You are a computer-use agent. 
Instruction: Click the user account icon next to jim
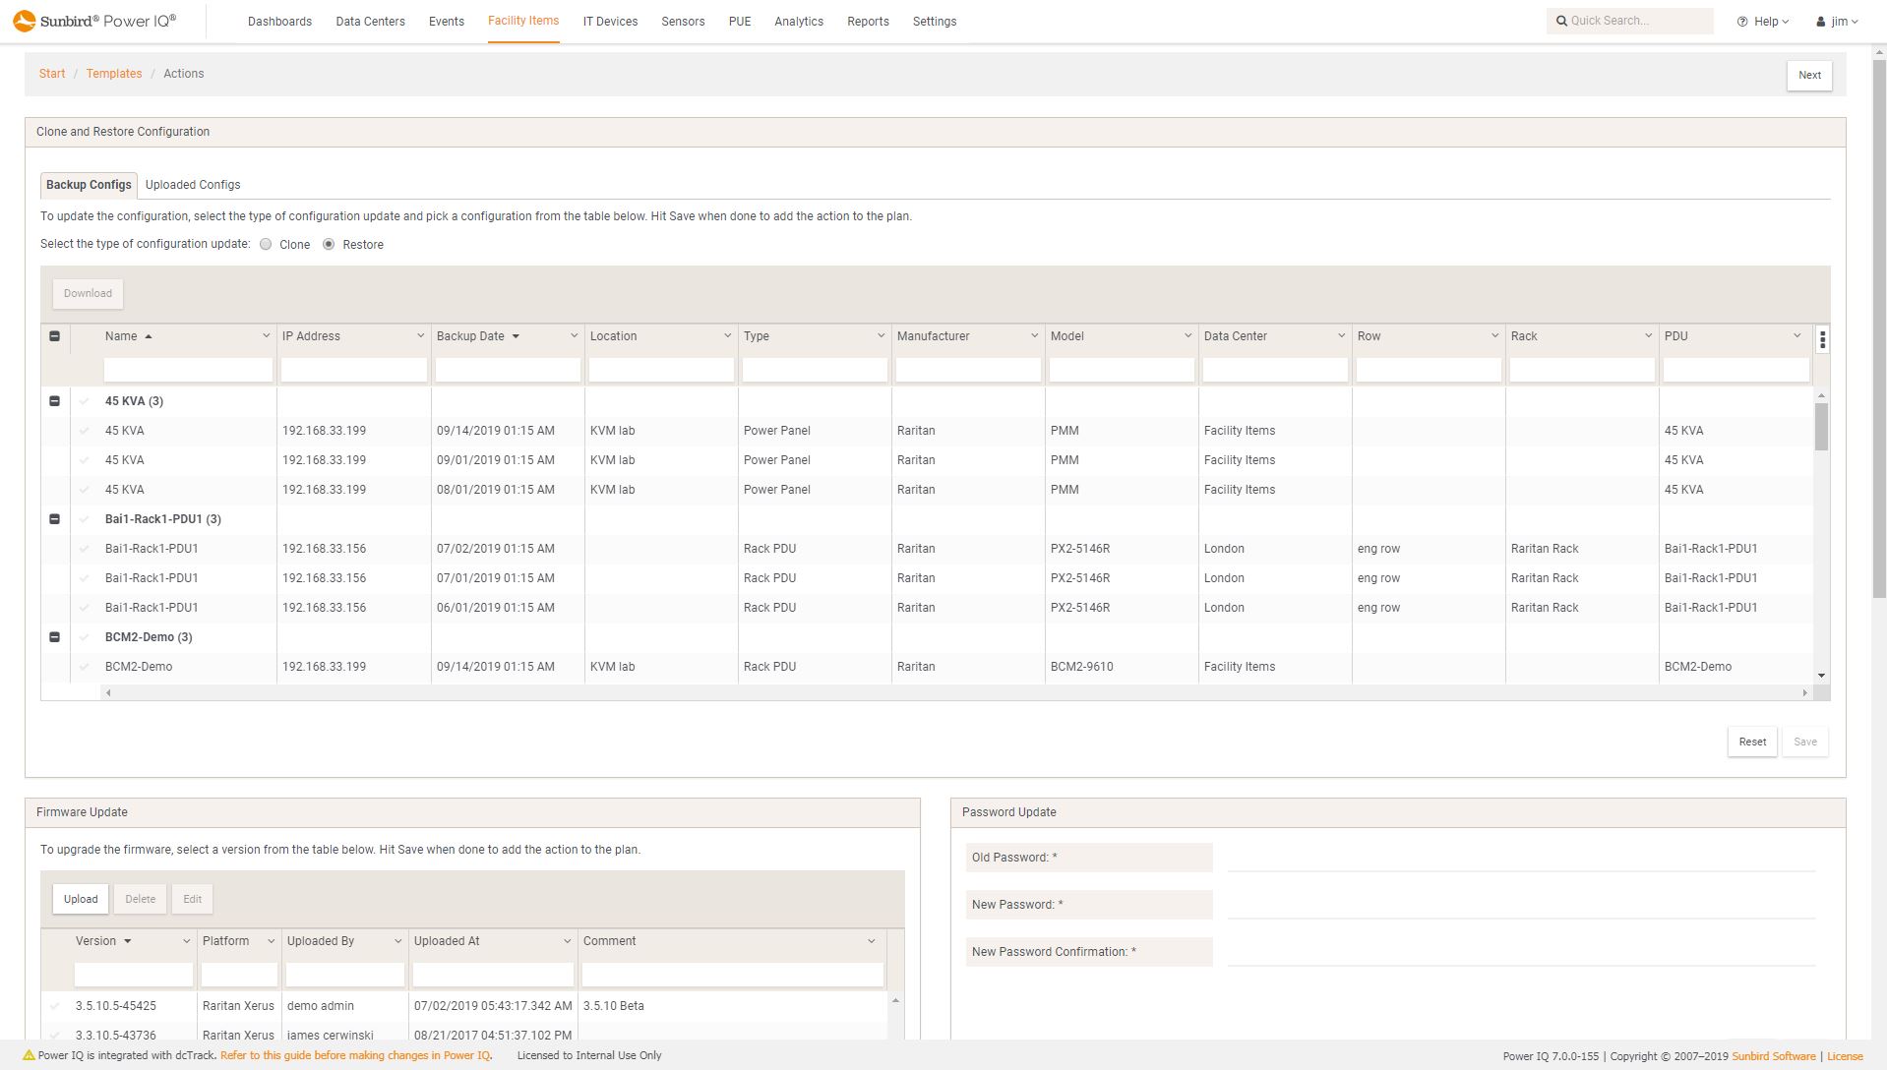[1819, 21]
